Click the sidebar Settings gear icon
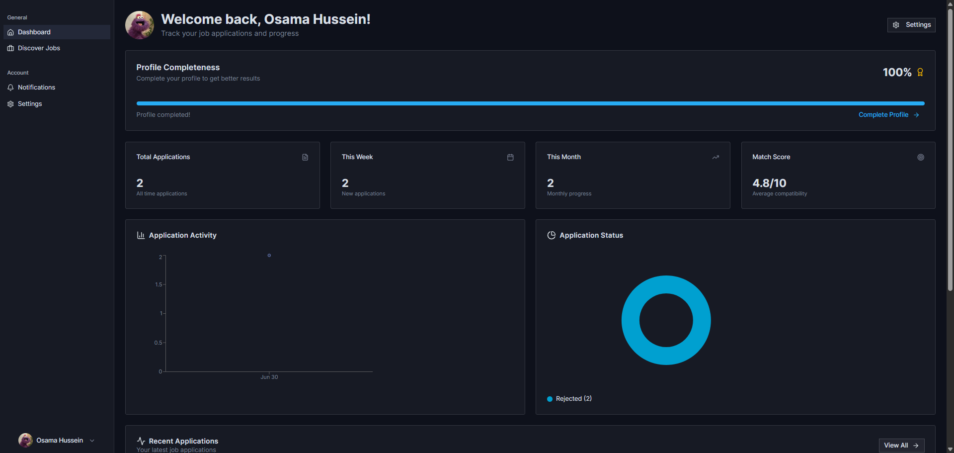Image resolution: width=954 pixels, height=453 pixels. click(10, 104)
